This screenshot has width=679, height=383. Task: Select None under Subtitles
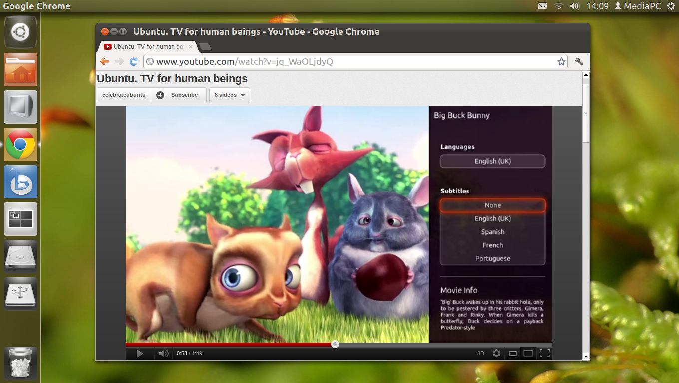pyautogui.click(x=492, y=205)
